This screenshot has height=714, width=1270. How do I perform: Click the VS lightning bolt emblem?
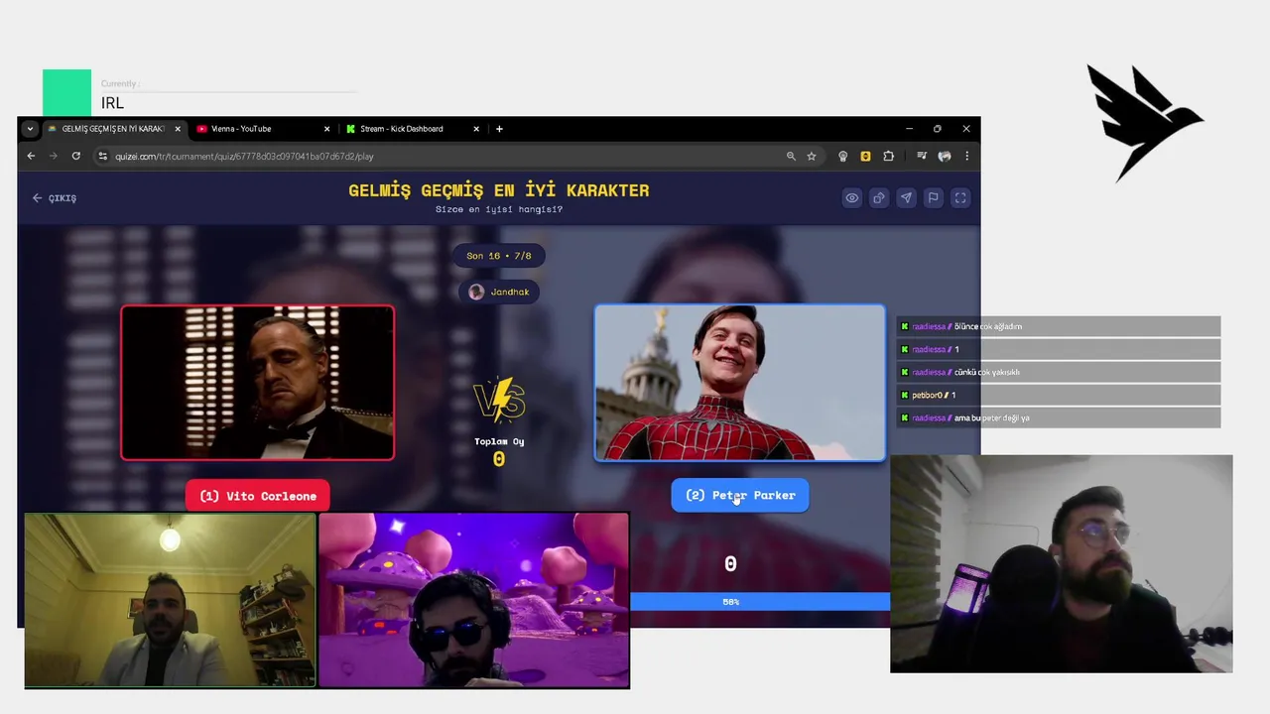point(499,401)
